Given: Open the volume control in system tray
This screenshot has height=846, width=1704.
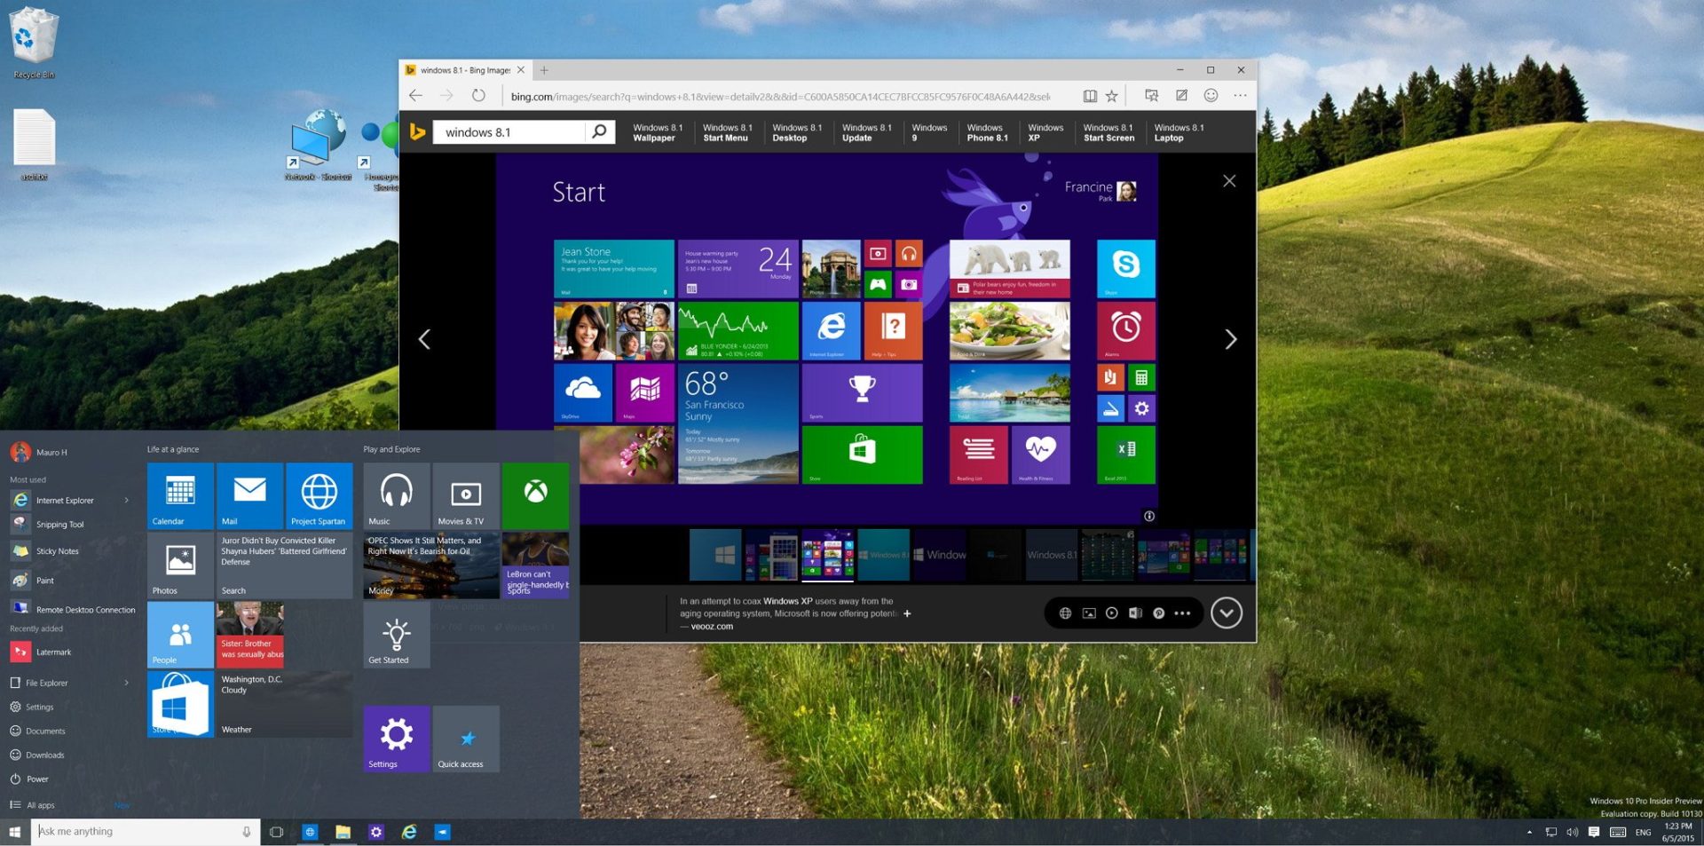Looking at the screenshot, I should [1572, 832].
